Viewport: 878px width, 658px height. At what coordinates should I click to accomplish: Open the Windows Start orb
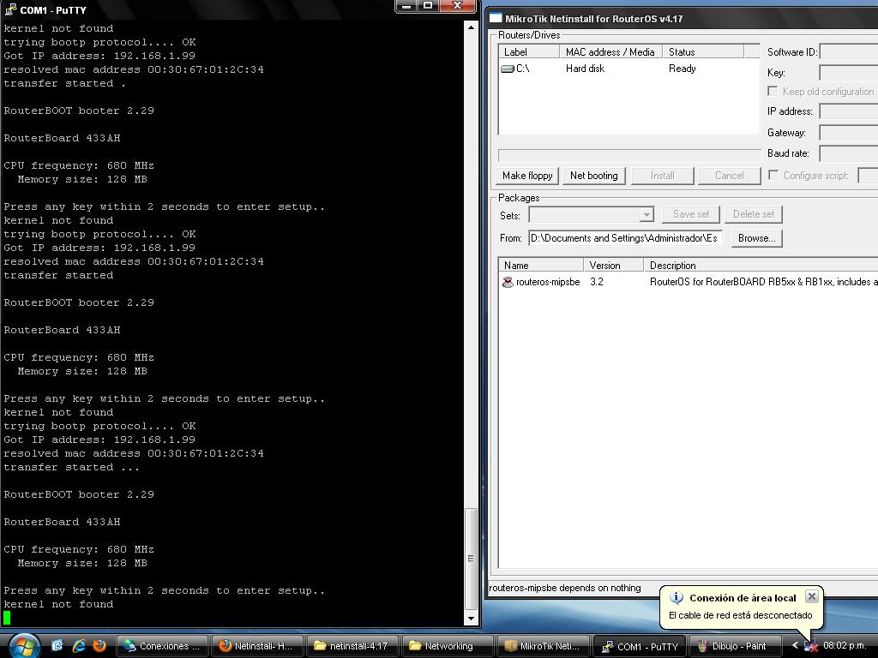click(23, 646)
